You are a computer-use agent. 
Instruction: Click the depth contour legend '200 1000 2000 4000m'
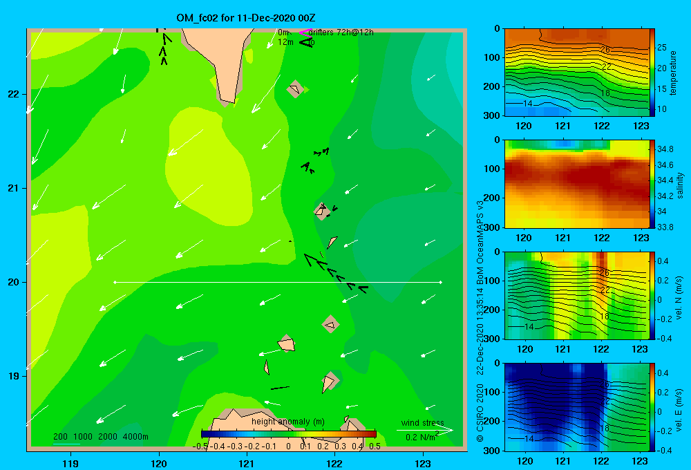[101, 437]
